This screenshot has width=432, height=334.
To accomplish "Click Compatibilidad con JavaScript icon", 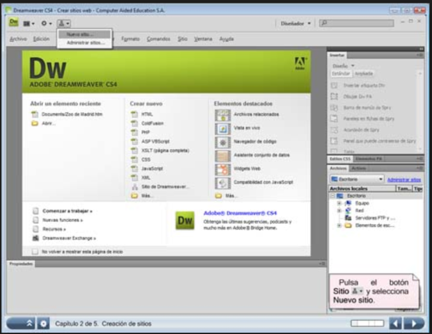I will pyautogui.click(x=223, y=183).
